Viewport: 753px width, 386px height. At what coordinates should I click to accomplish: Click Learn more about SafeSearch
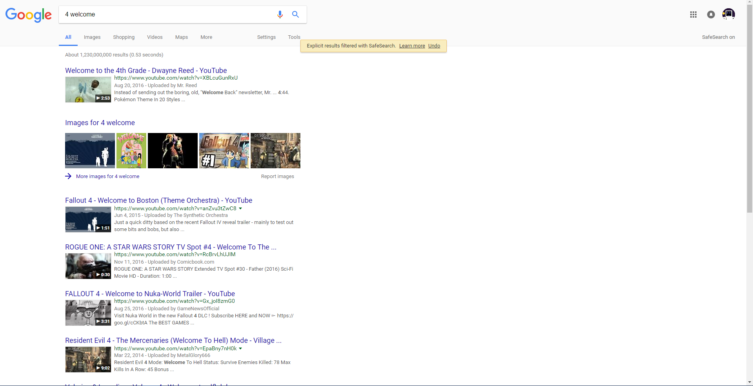tap(412, 46)
